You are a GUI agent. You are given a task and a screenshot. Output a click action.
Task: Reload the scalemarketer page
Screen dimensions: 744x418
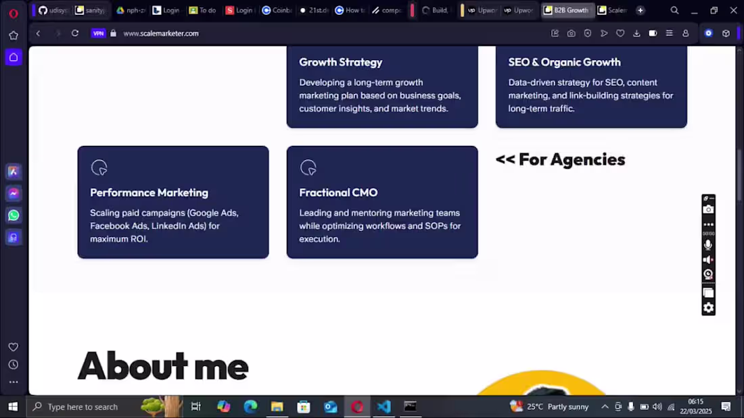point(75,33)
